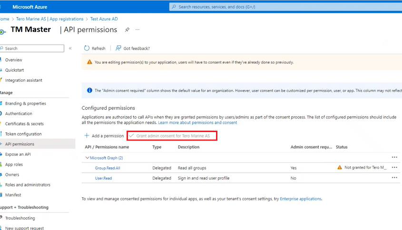Image resolution: width=402 pixels, height=230 pixels.
Task: Click the Refresh icon in toolbar
Action: tap(87, 48)
